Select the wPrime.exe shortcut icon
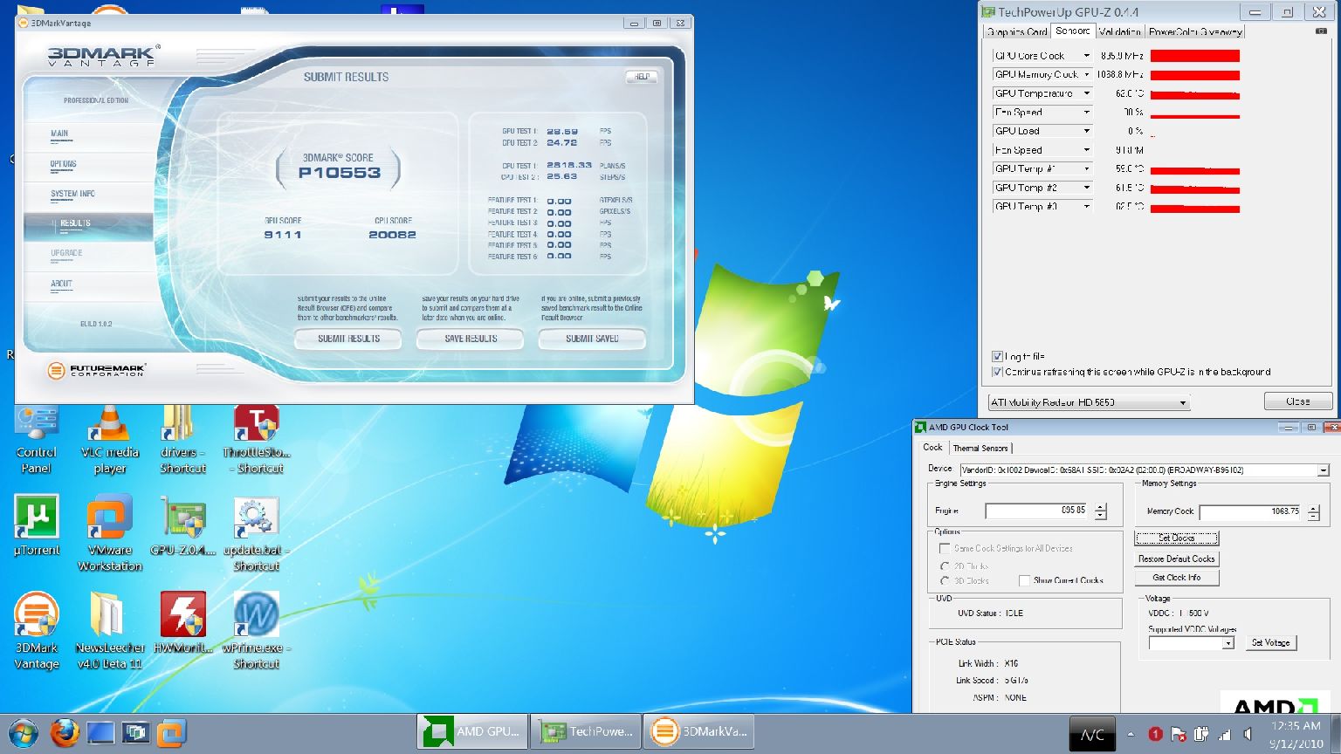 tap(256, 631)
